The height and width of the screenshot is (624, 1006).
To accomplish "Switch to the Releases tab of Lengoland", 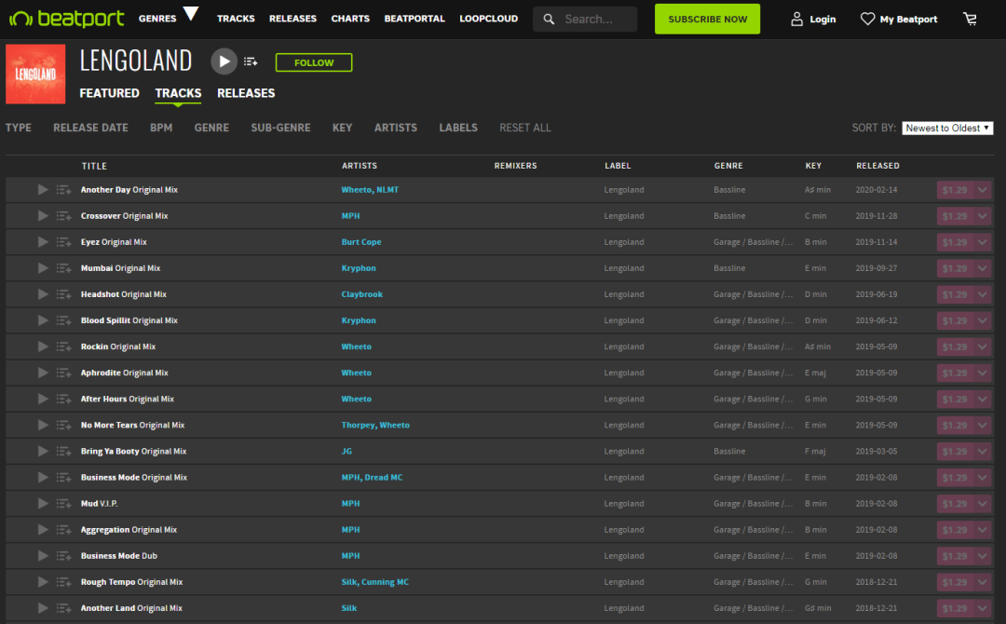I will pyautogui.click(x=246, y=93).
